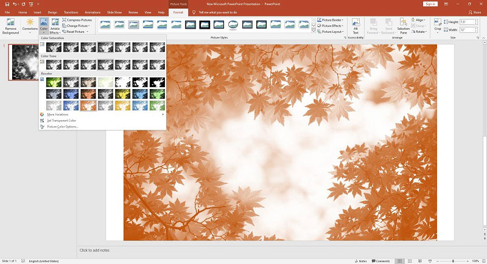The image size is (487, 264).
Task: Choose the oval picture style
Action: pos(233,24)
